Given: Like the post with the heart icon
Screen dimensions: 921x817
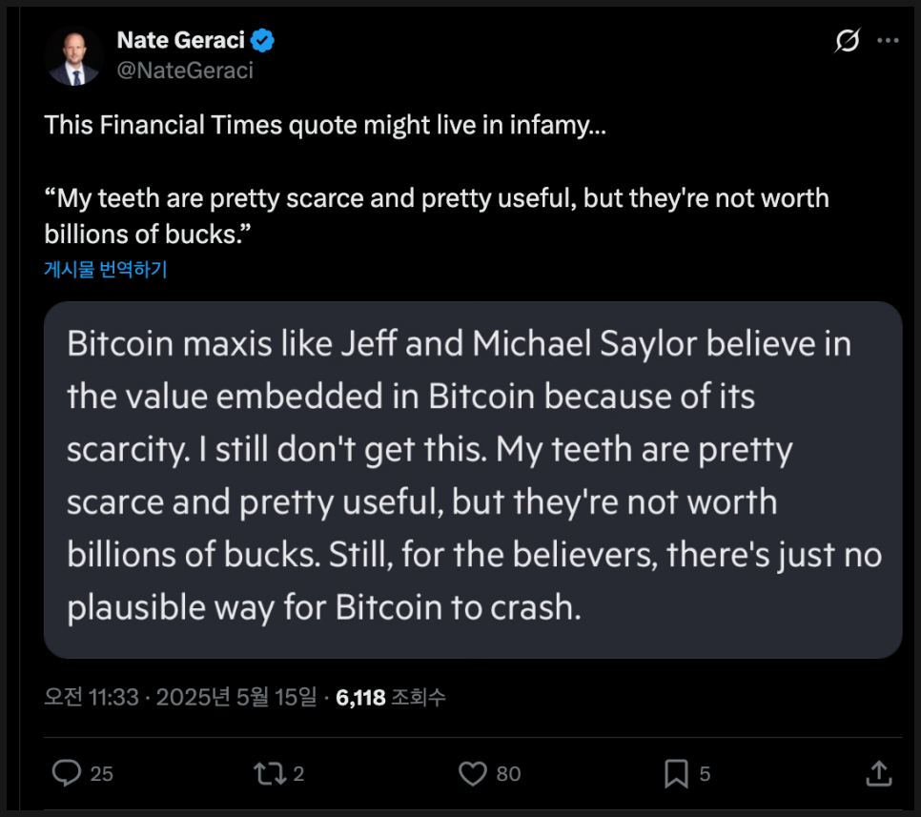Looking at the screenshot, I should [x=473, y=773].
